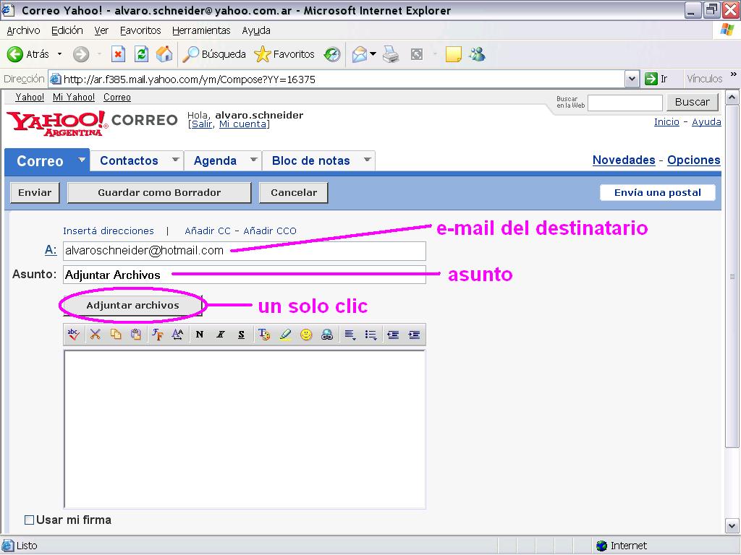
Task: Click the Búsqueda search button
Action: coord(214,54)
